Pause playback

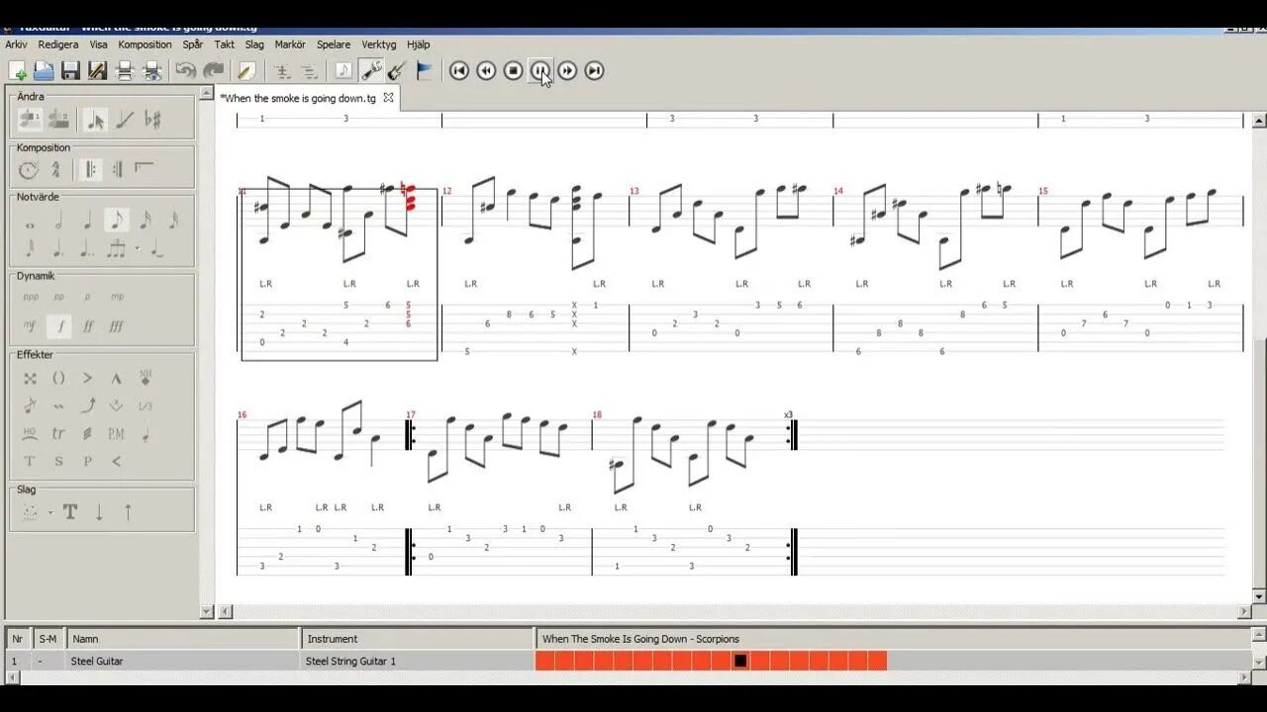click(x=540, y=70)
